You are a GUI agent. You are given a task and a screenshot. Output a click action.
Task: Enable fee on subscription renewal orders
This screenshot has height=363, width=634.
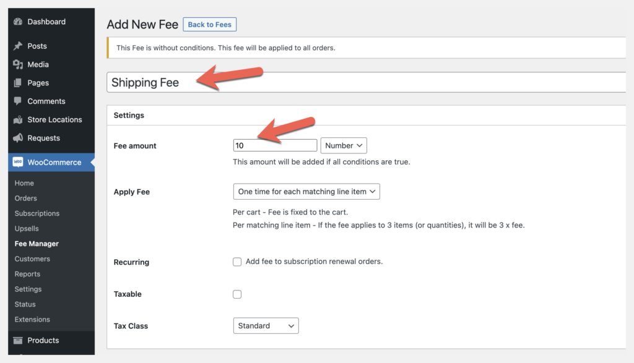coord(237,262)
